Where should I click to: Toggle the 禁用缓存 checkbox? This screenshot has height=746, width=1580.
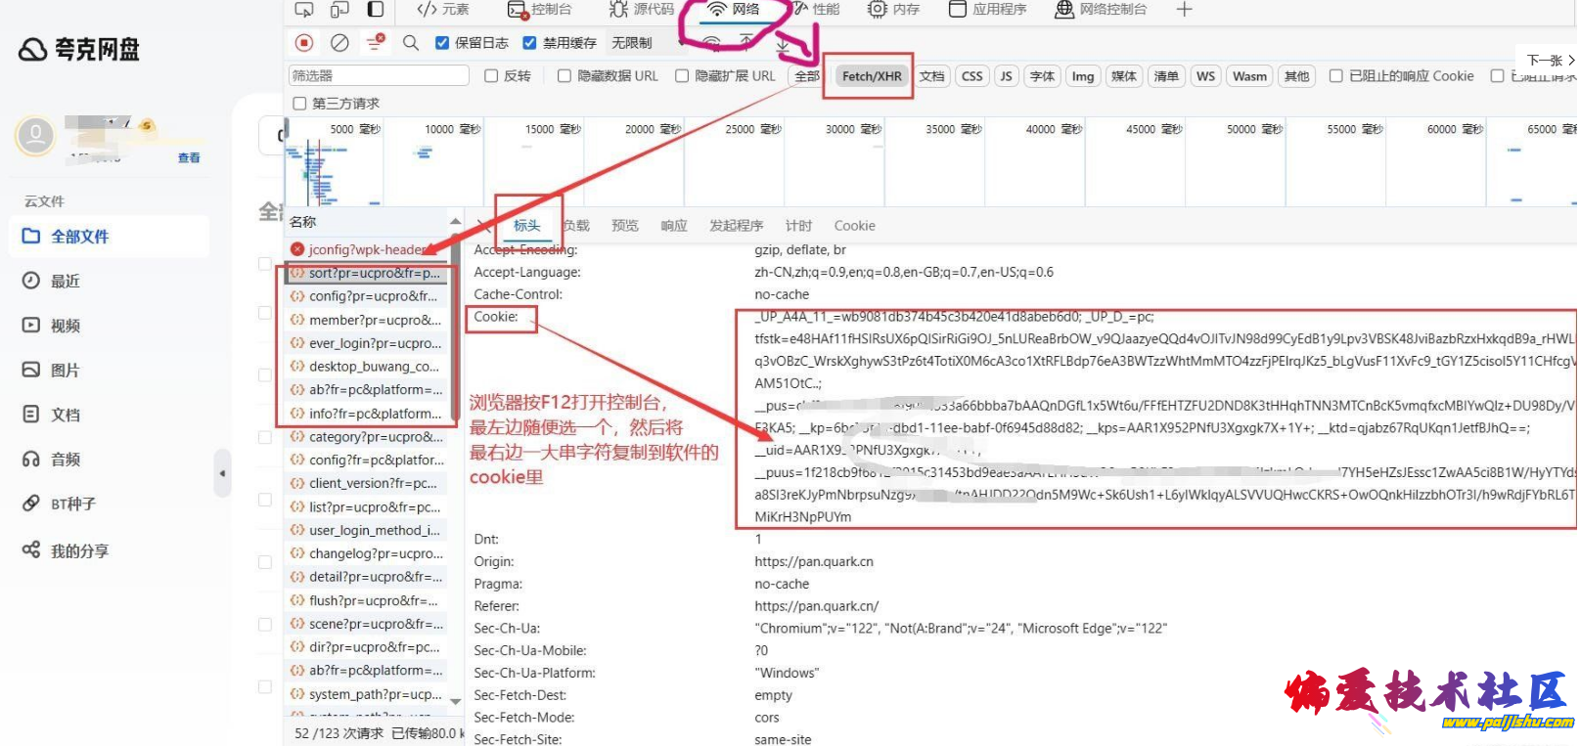(x=529, y=43)
